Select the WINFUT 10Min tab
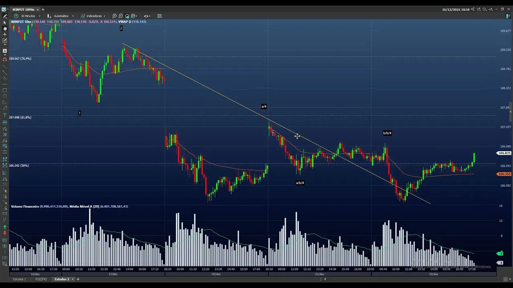 pyautogui.click(x=23, y=10)
